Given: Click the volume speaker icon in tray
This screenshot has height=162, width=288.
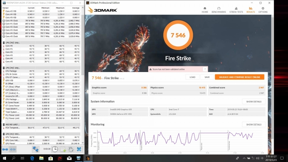Looking at the screenshot, I should (x=258, y=158).
